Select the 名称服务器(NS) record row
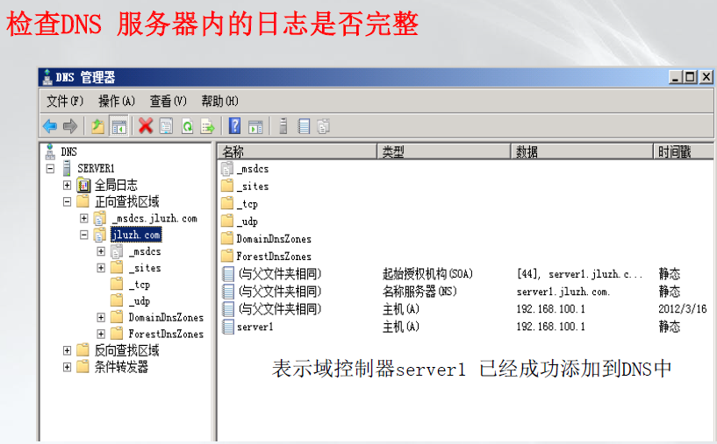Screen dimensions: 717x444 tap(464, 291)
